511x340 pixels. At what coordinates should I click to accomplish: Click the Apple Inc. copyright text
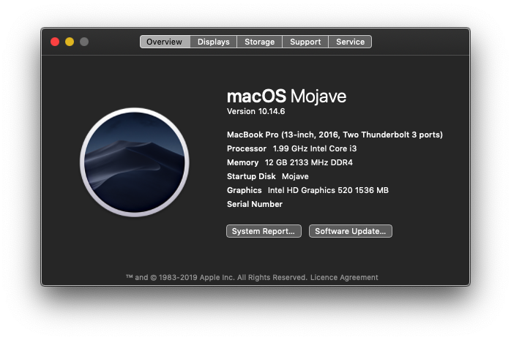pos(217,278)
